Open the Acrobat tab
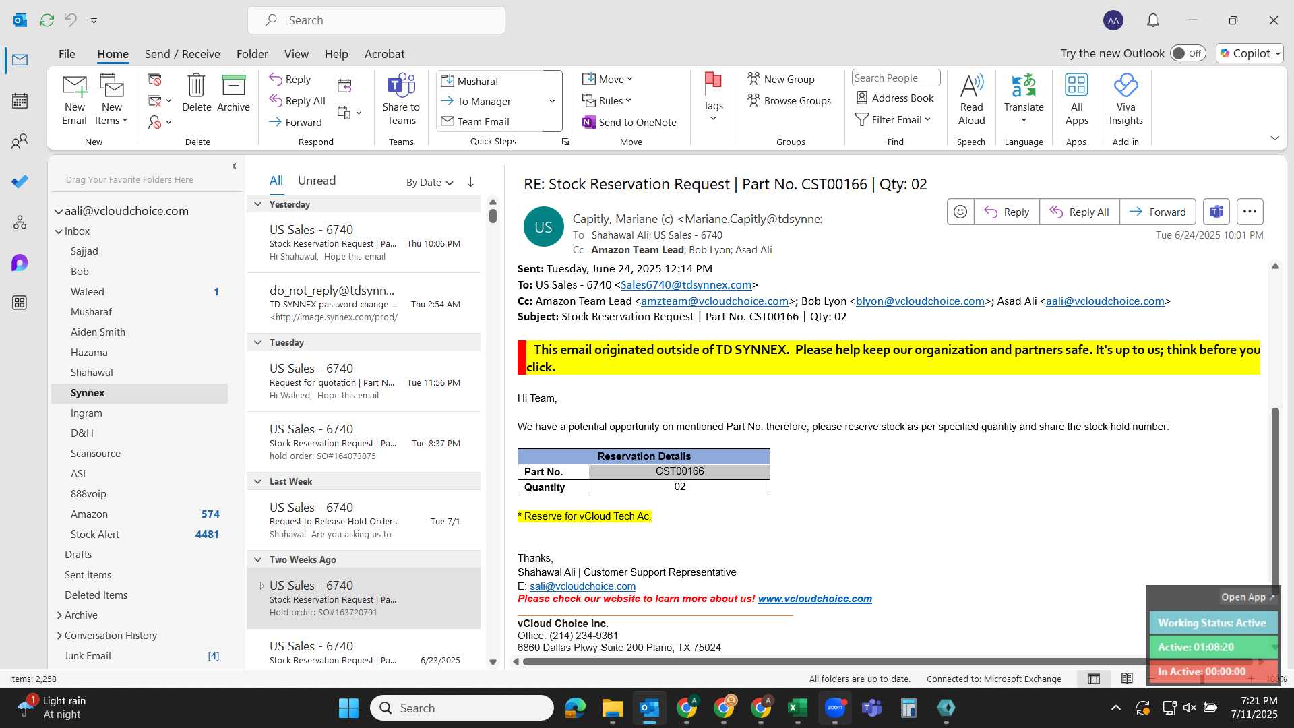1294x728 pixels. coord(384,54)
